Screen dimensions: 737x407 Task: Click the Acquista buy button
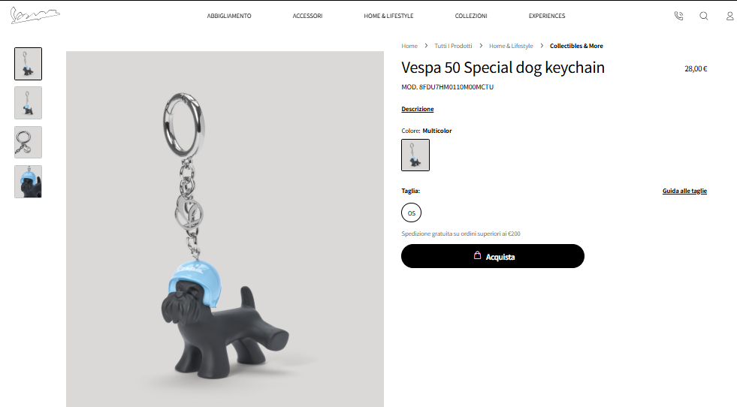coord(493,256)
